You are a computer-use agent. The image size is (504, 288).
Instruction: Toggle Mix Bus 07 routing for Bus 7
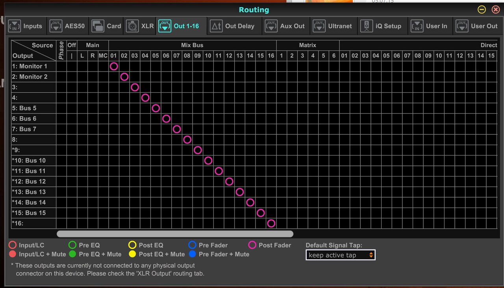[x=177, y=129]
